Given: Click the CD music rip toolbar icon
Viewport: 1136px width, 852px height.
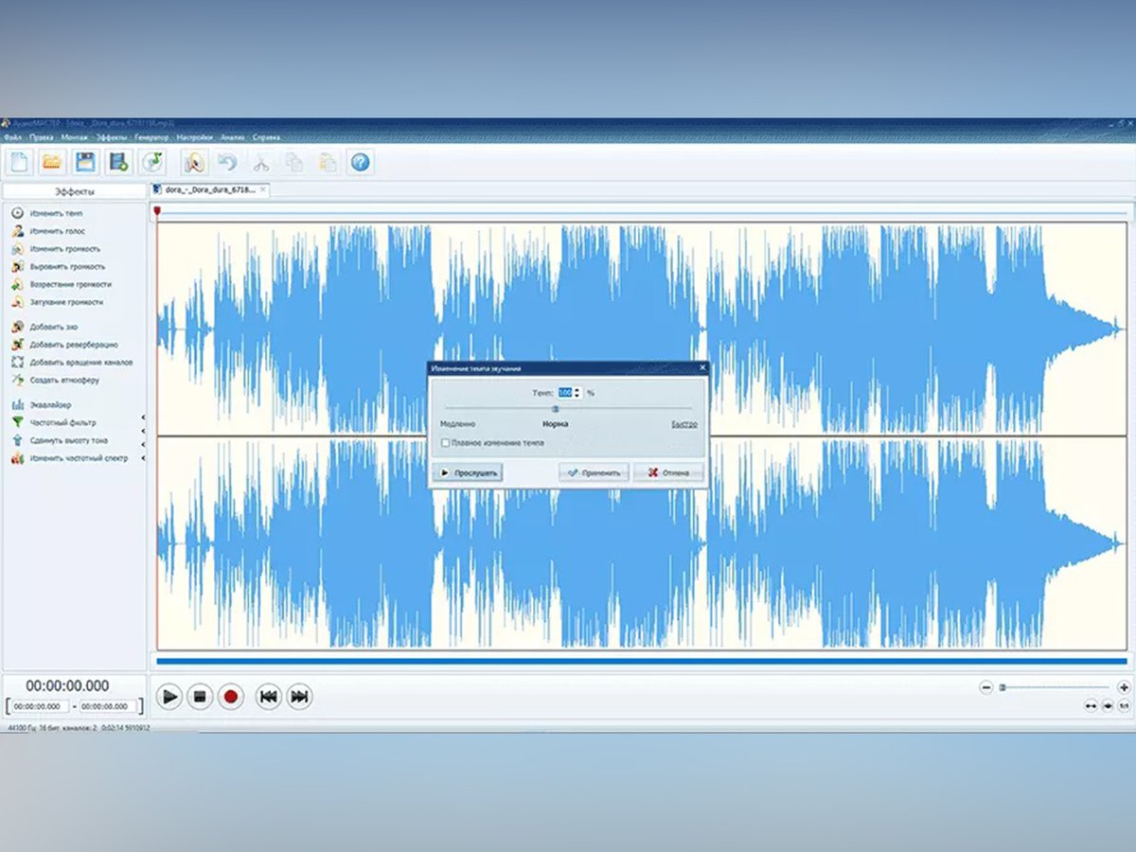Looking at the screenshot, I should 152,162.
